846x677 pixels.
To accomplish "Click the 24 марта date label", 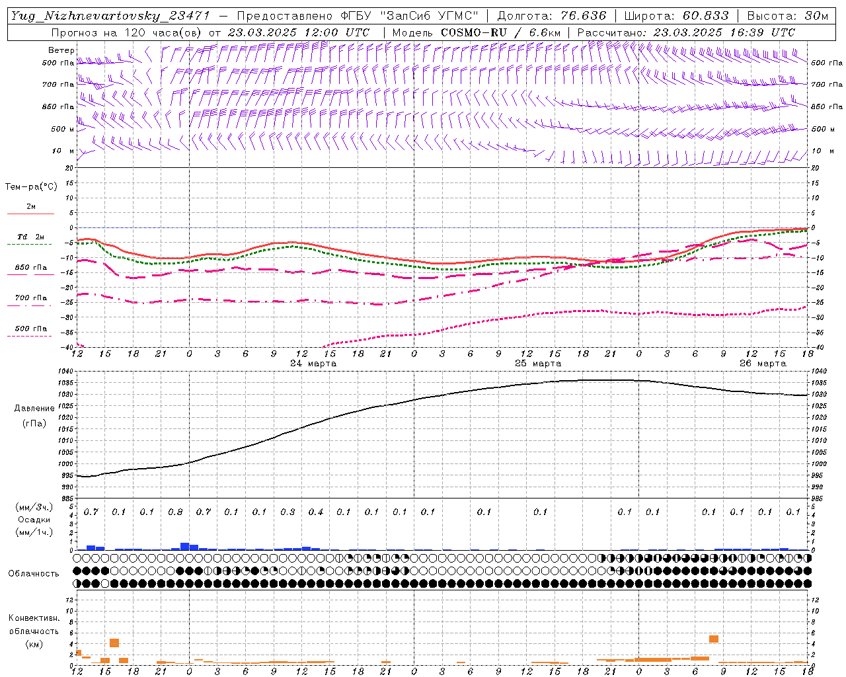I will click(x=313, y=364).
